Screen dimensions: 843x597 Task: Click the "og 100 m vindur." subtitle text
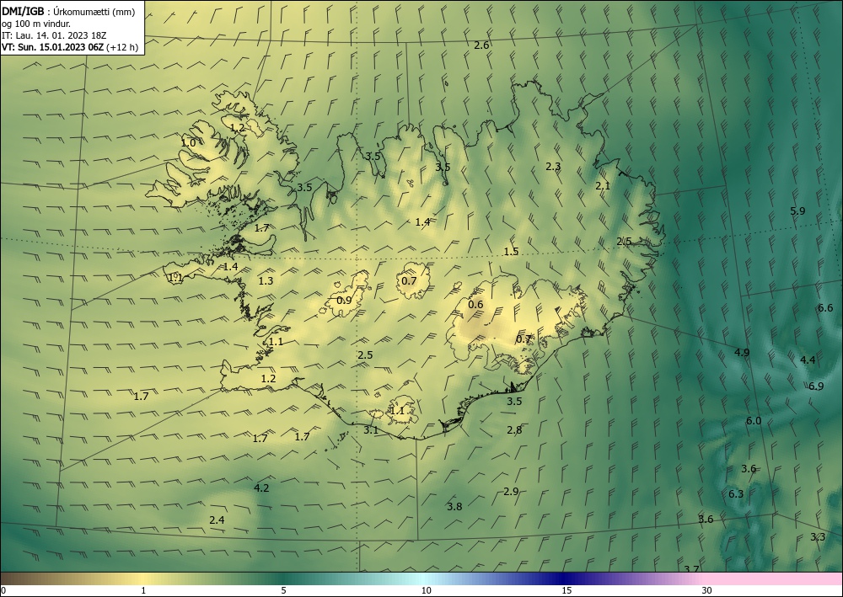(x=36, y=24)
